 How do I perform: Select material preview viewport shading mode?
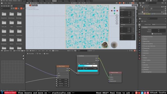(133, 3)
